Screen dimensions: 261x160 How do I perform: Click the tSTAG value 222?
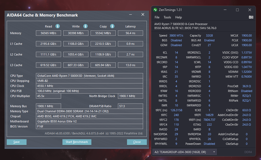pyautogui.click(x=209, y=125)
